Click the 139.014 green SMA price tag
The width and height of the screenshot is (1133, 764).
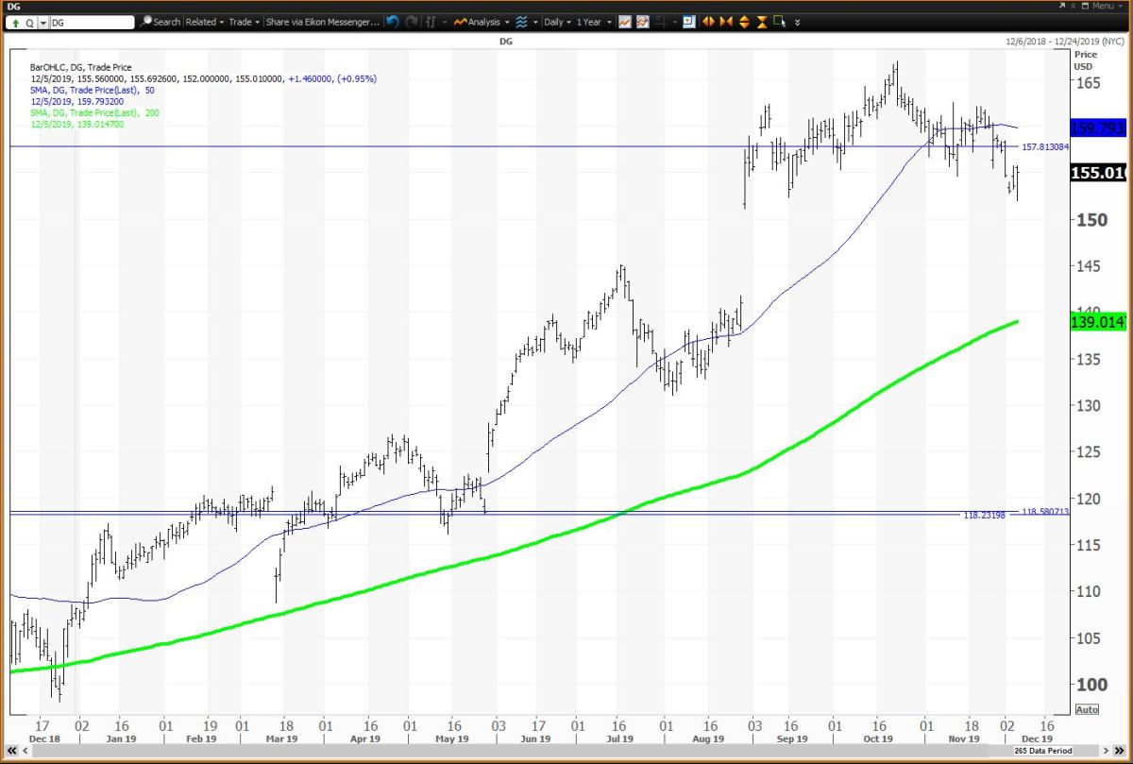click(x=1098, y=322)
